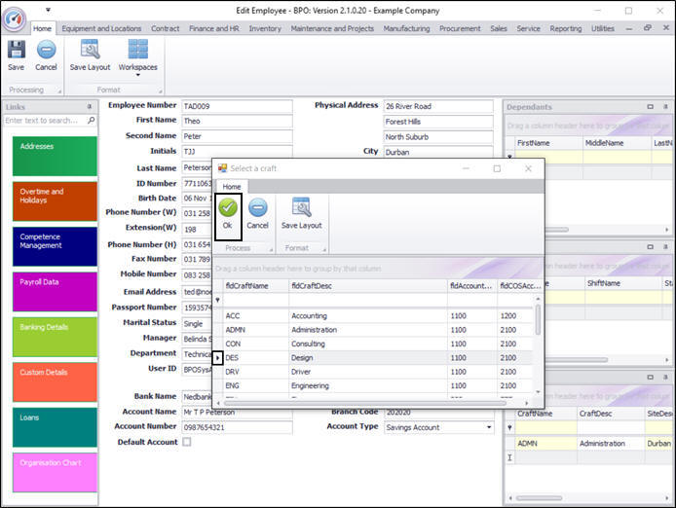Click ShiftName column header
The image size is (676, 508).
pyautogui.click(x=623, y=283)
